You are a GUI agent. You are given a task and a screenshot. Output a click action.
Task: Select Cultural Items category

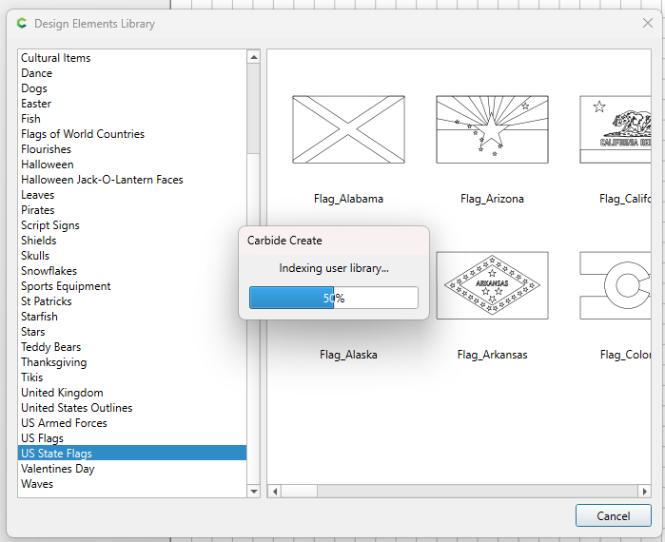pos(132,58)
